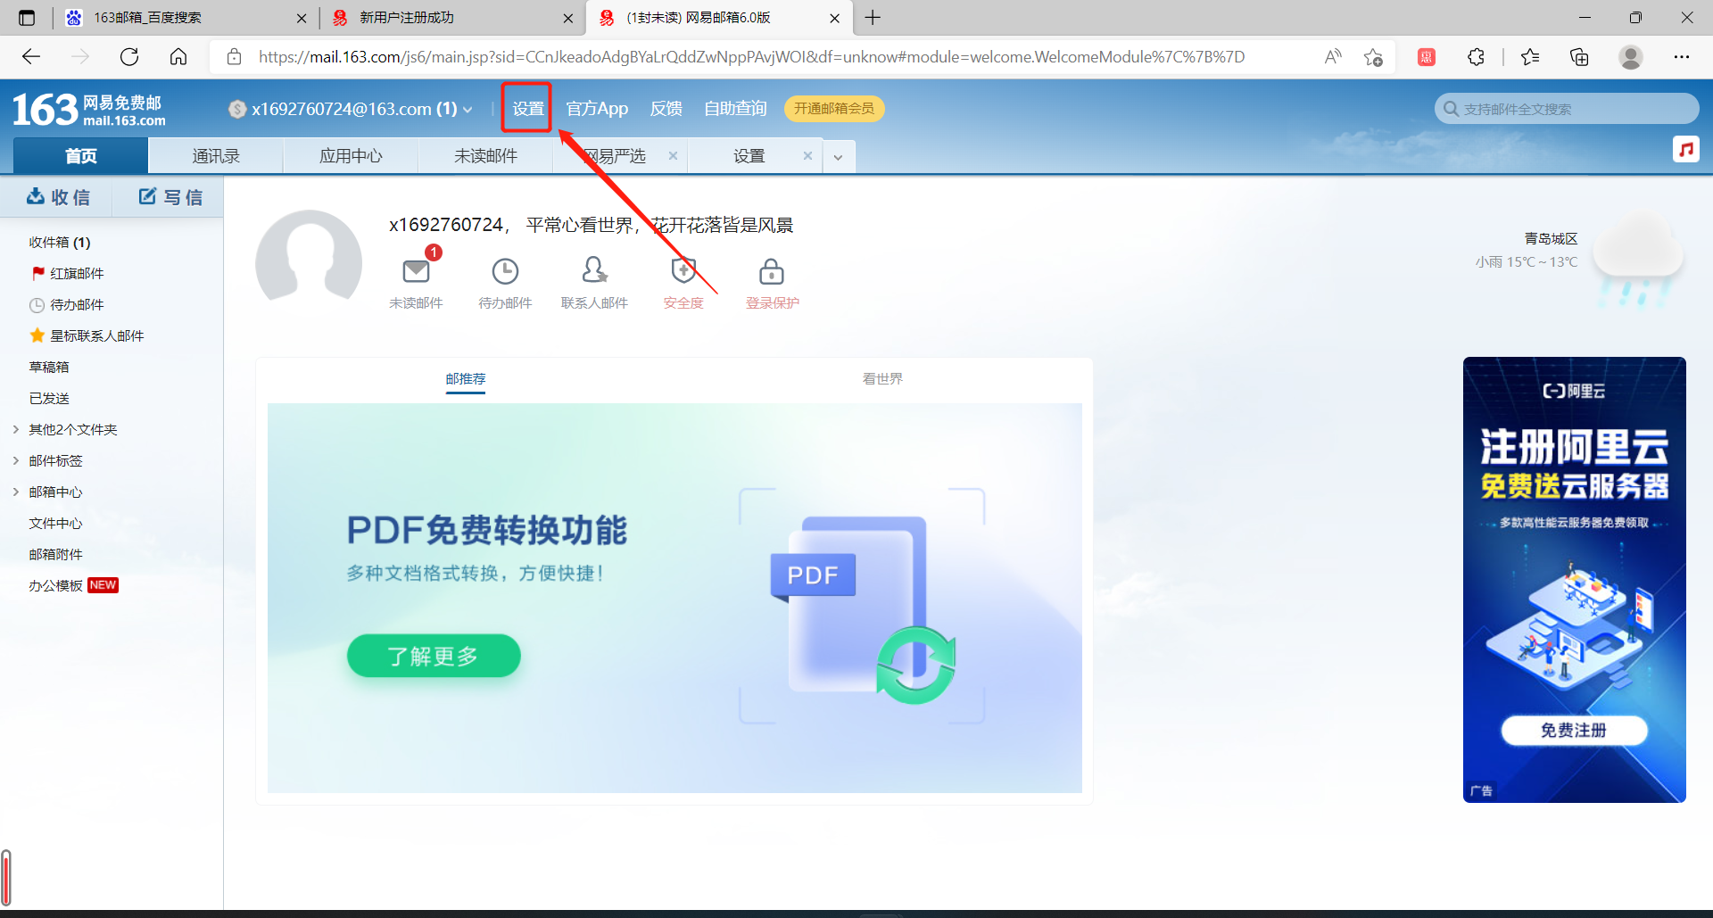Screen dimensions: 1713x918
Task: Close the 设置 mail tab
Action: coord(807,155)
